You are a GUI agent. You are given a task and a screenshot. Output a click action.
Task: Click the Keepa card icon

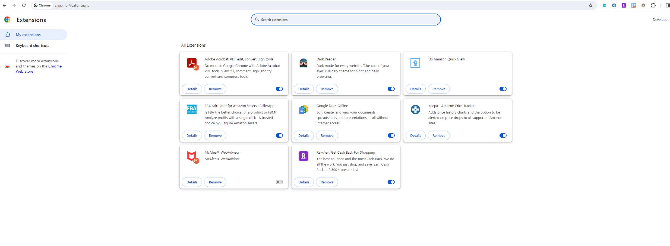click(415, 109)
